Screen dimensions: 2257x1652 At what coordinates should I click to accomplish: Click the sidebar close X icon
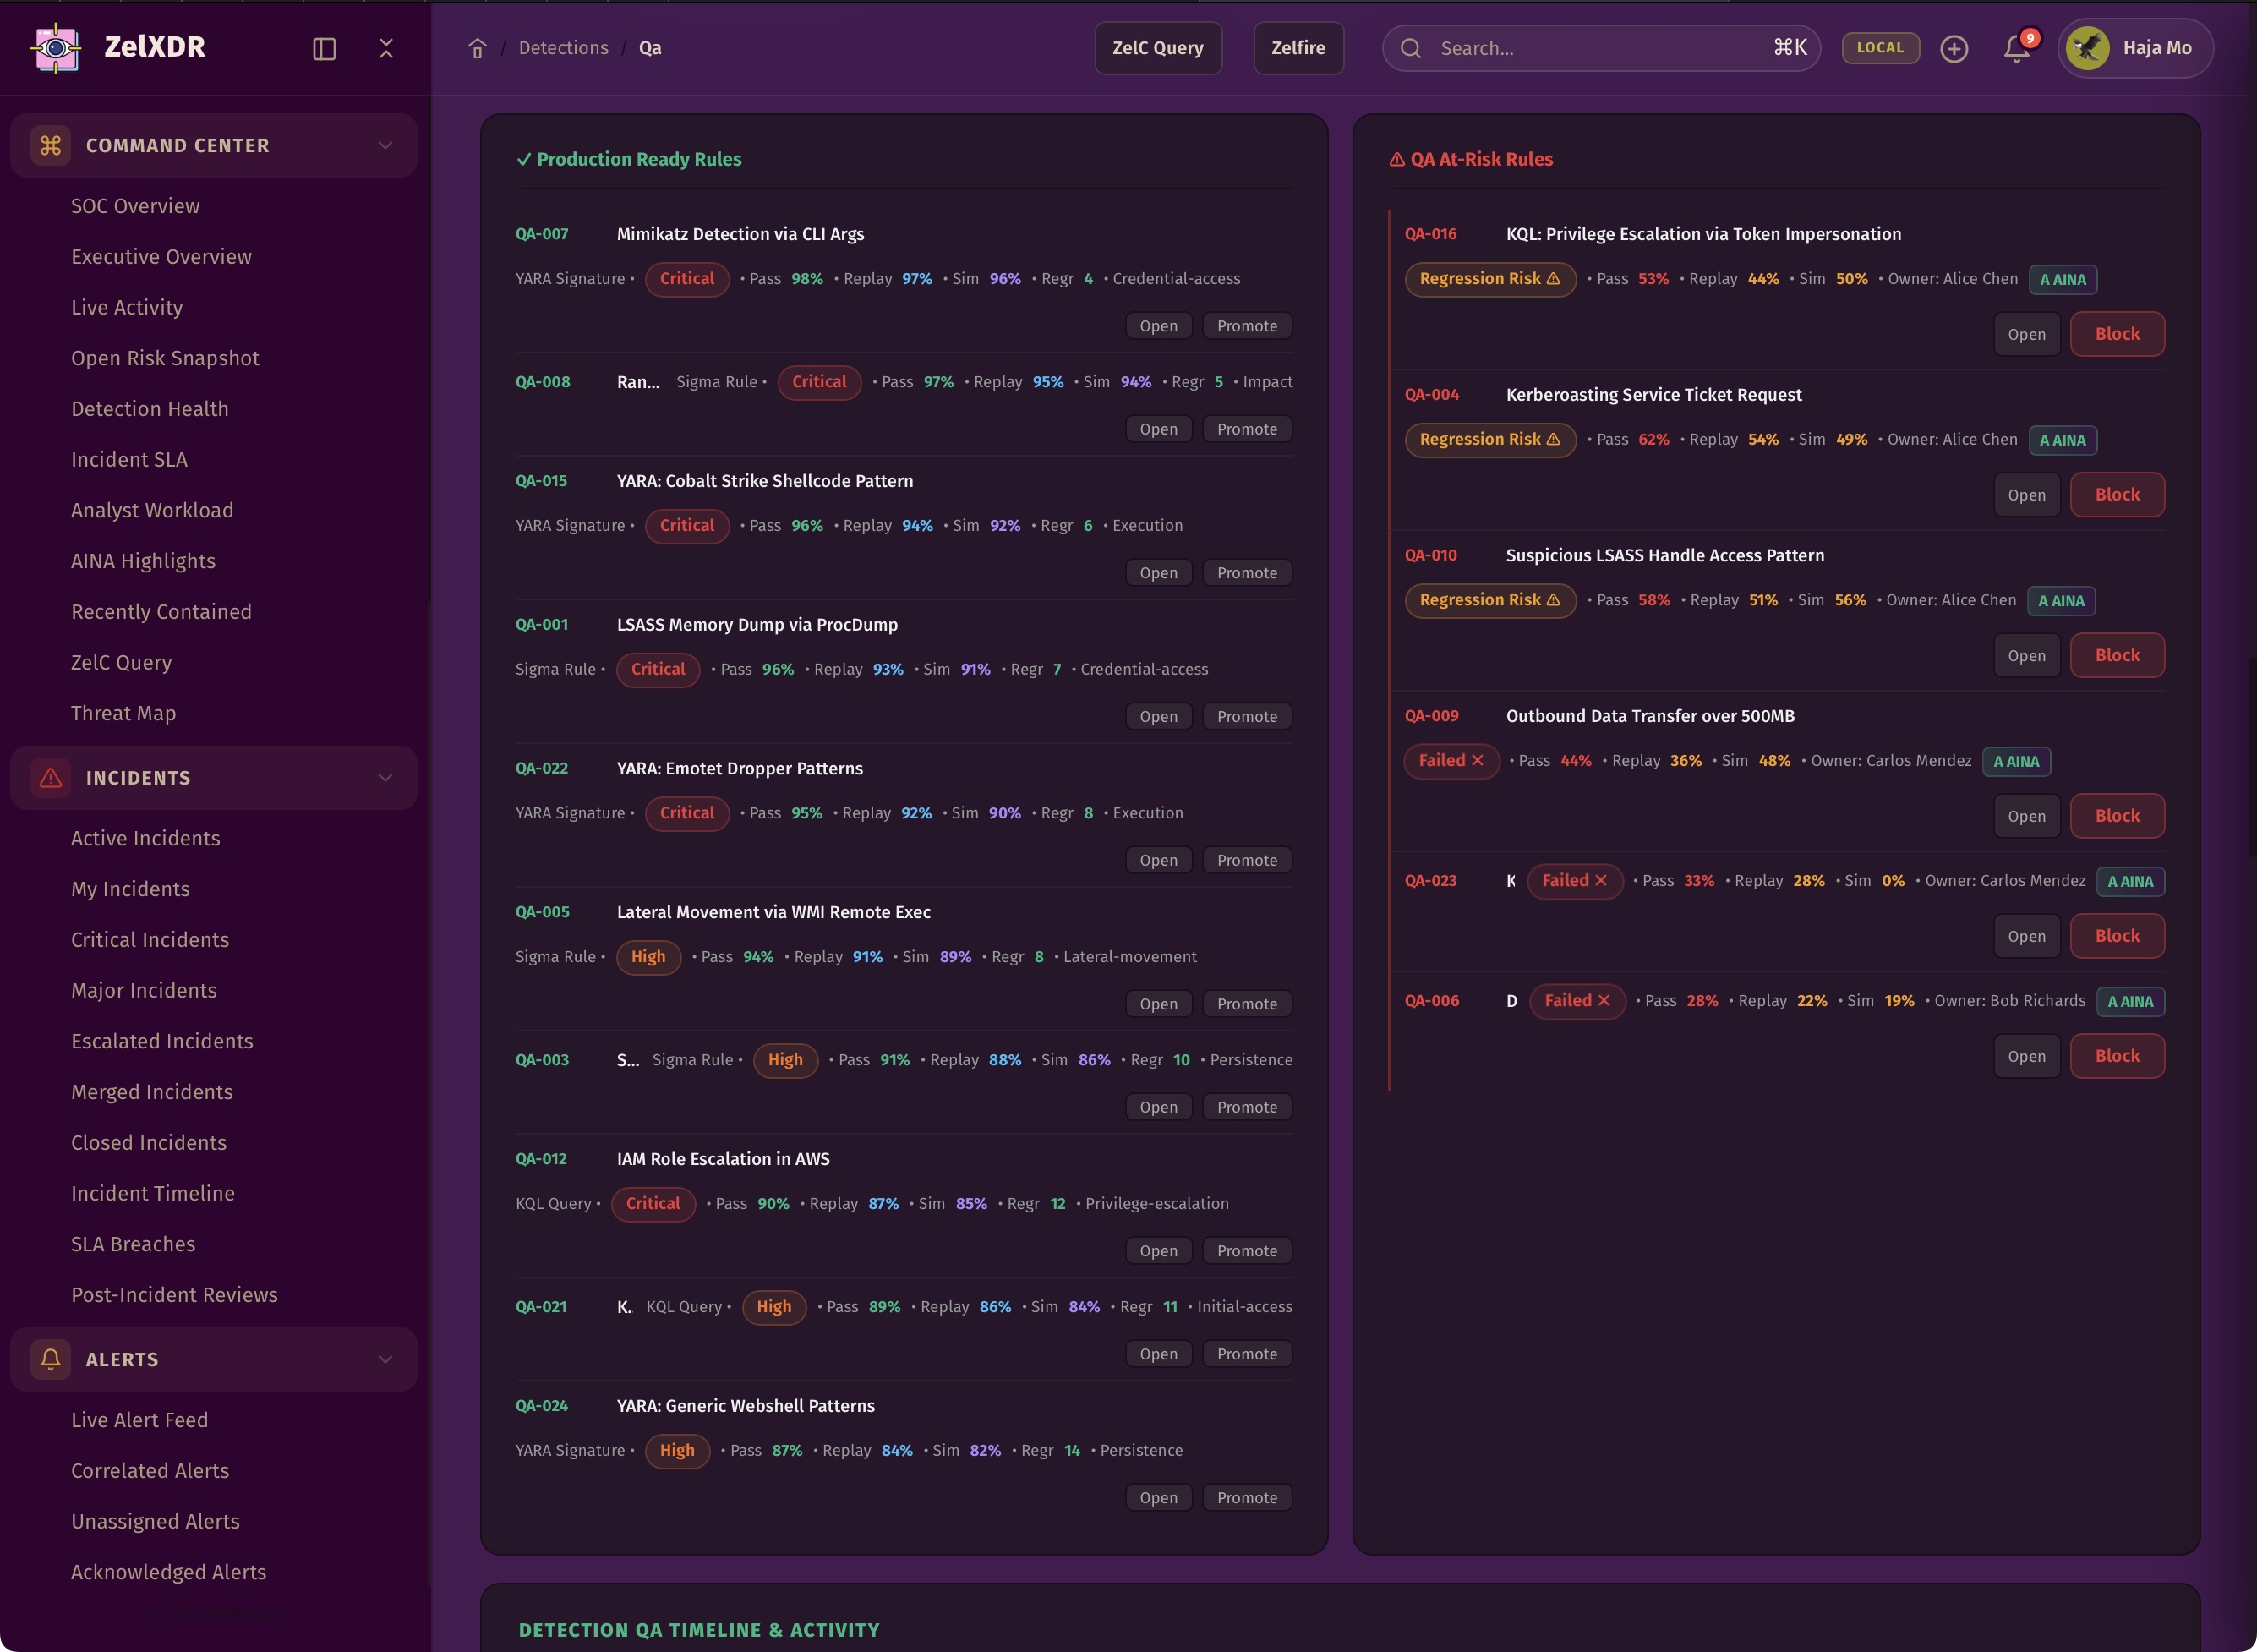[385, 48]
